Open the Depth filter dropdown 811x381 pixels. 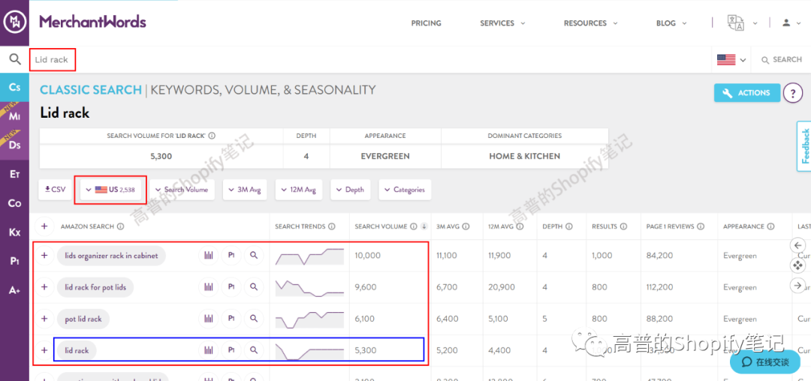(x=349, y=190)
